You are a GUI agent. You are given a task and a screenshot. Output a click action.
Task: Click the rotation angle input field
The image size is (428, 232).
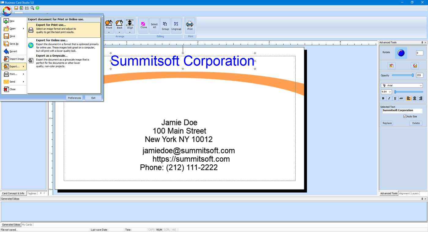[x=419, y=53]
